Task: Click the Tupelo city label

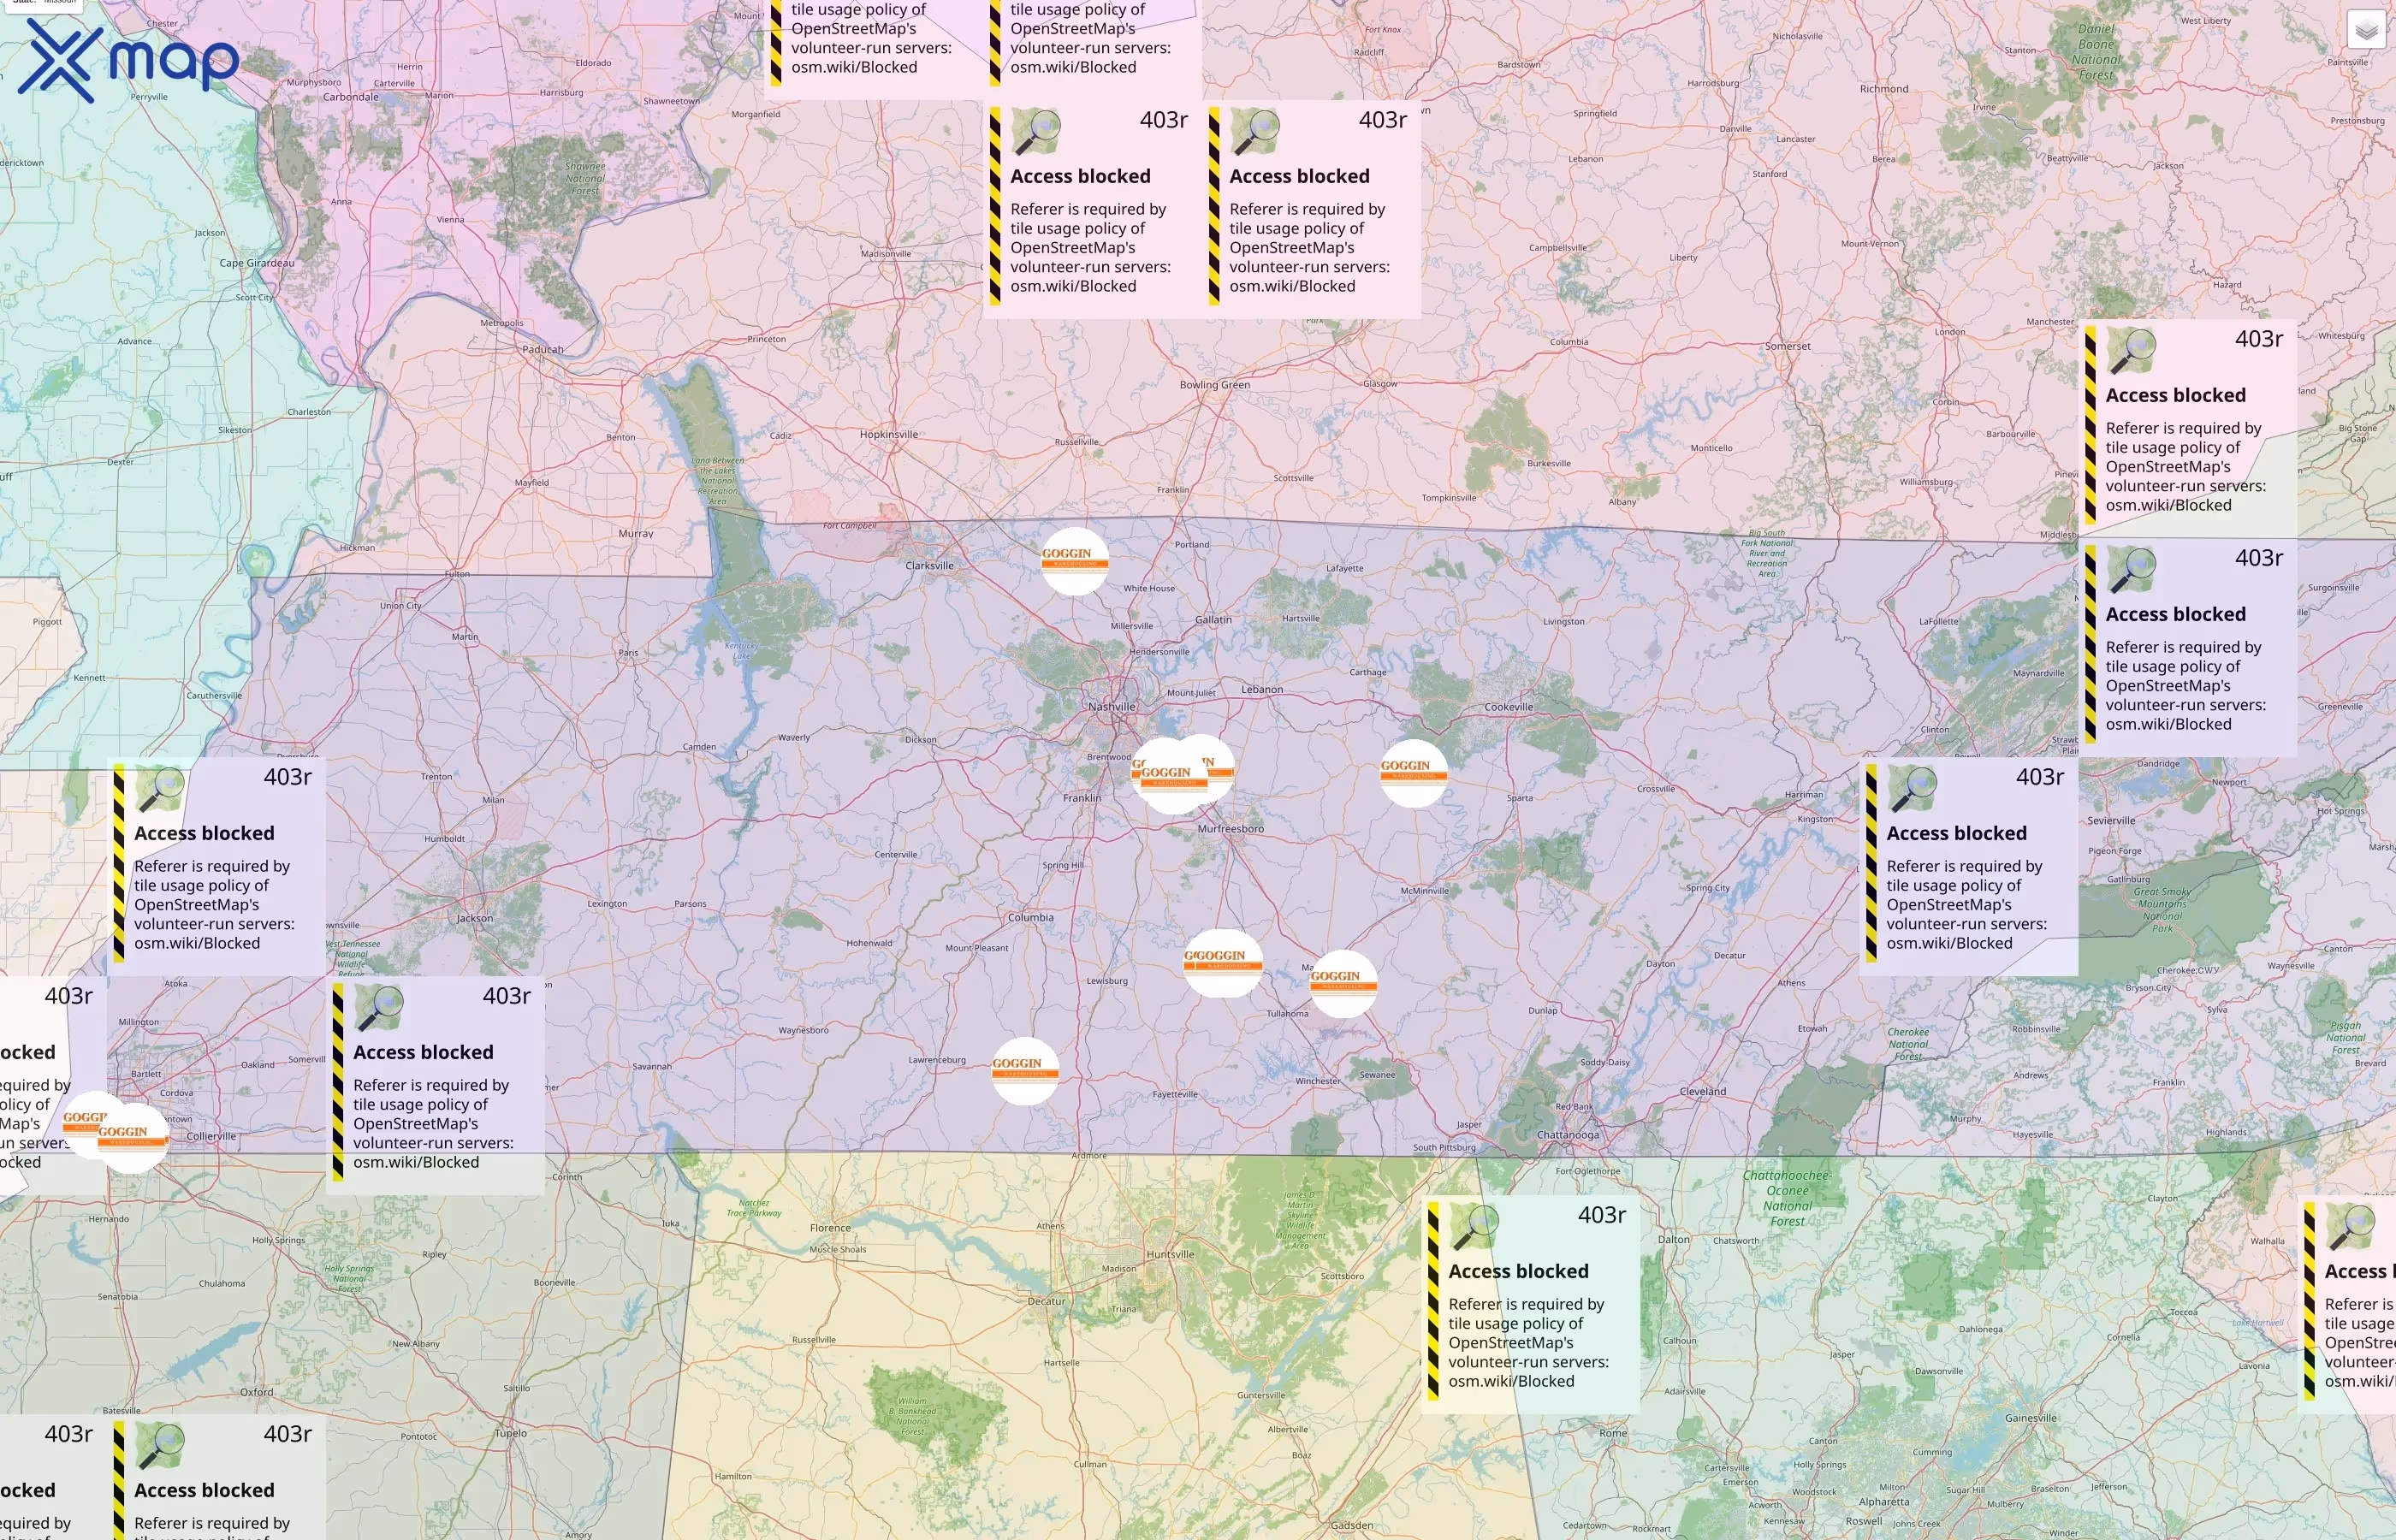Action: pyautogui.click(x=511, y=1433)
